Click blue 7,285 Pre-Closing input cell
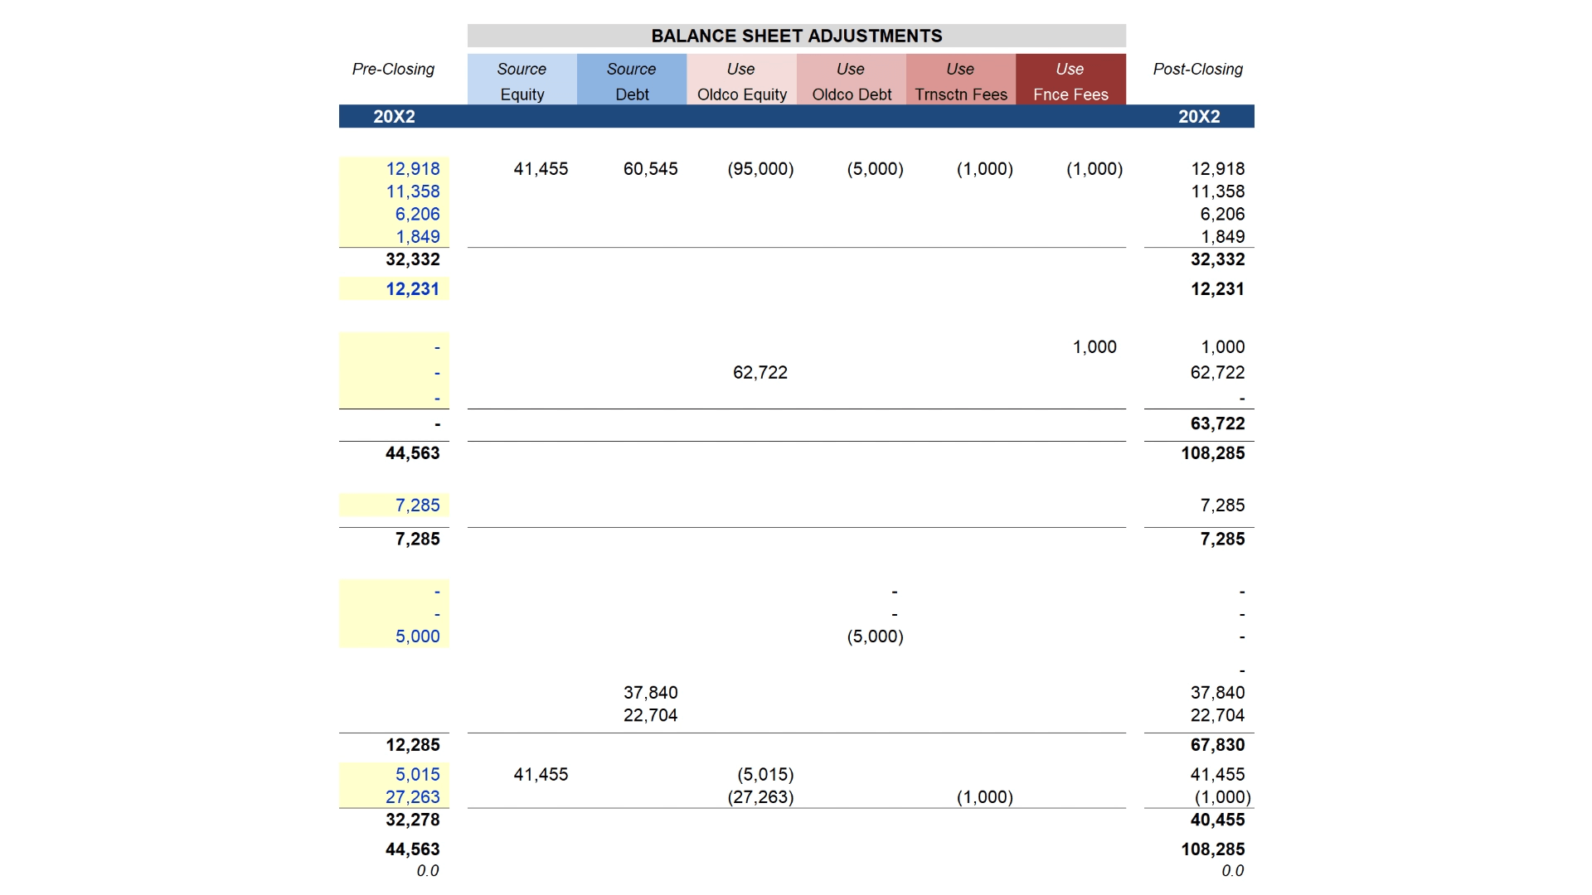 pyautogui.click(x=417, y=506)
